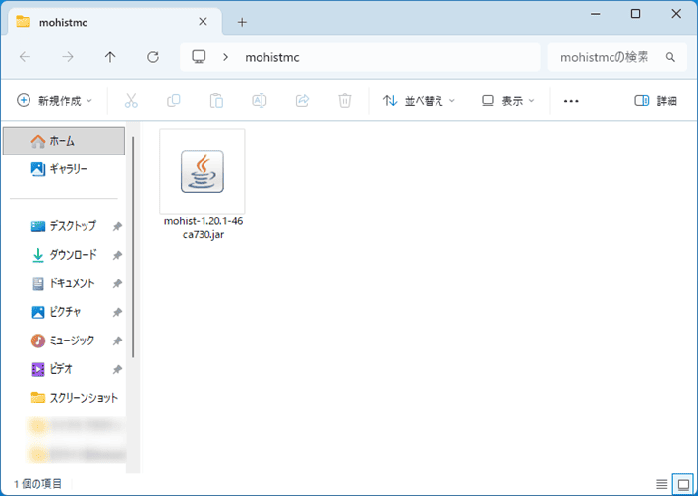Click the mohistmc breadcrumb in address bar
This screenshot has height=496, width=698.
(x=272, y=57)
